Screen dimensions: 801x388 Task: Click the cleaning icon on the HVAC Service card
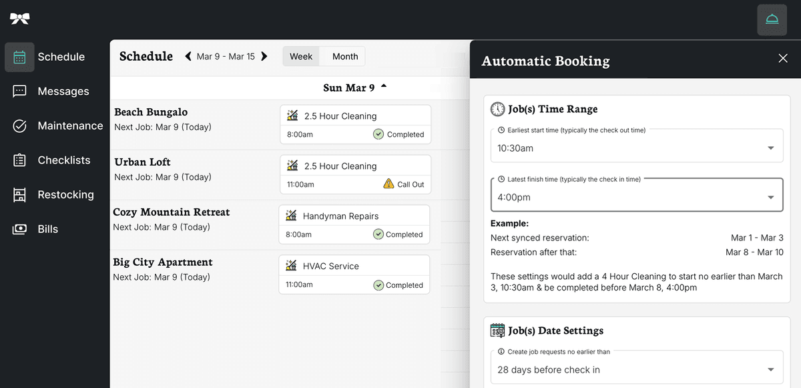[290, 265]
